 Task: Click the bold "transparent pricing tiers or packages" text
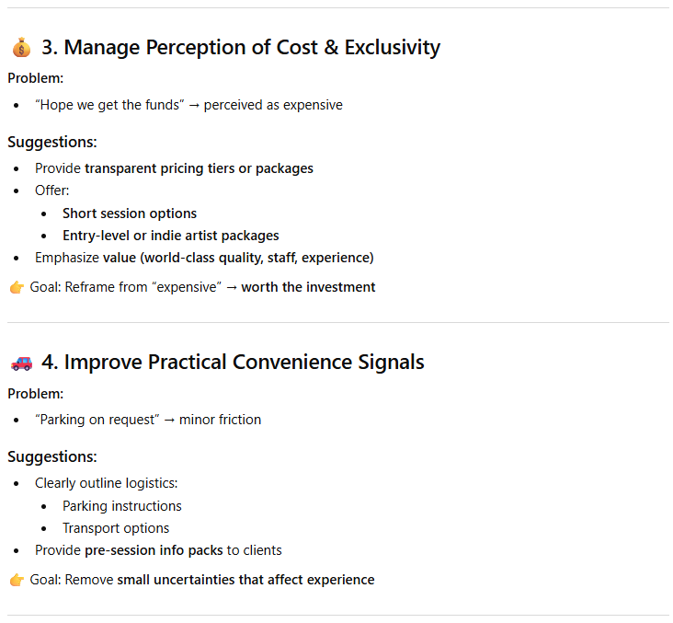click(x=199, y=168)
